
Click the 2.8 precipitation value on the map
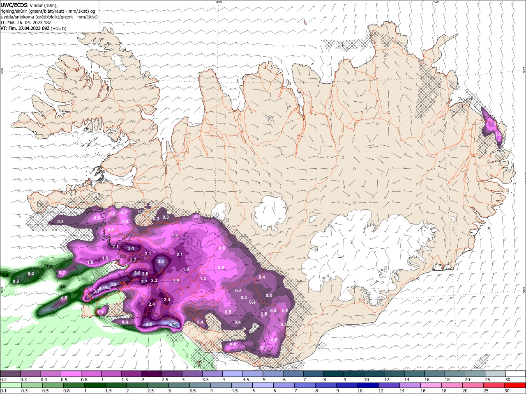tap(145, 274)
